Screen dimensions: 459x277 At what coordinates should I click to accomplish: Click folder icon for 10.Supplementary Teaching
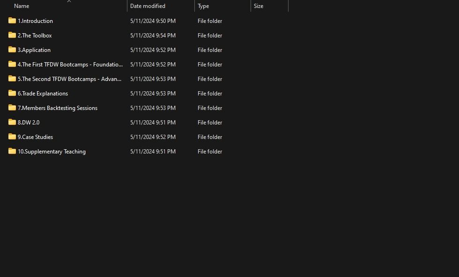point(12,151)
